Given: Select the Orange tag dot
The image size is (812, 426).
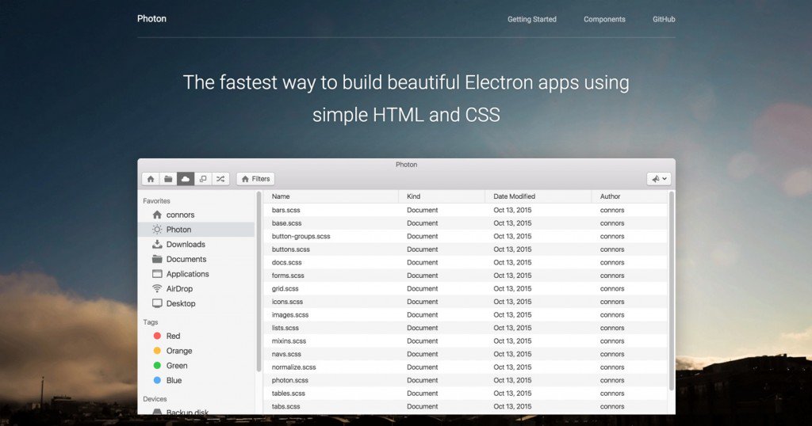Looking at the screenshot, I should pos(157,351).
